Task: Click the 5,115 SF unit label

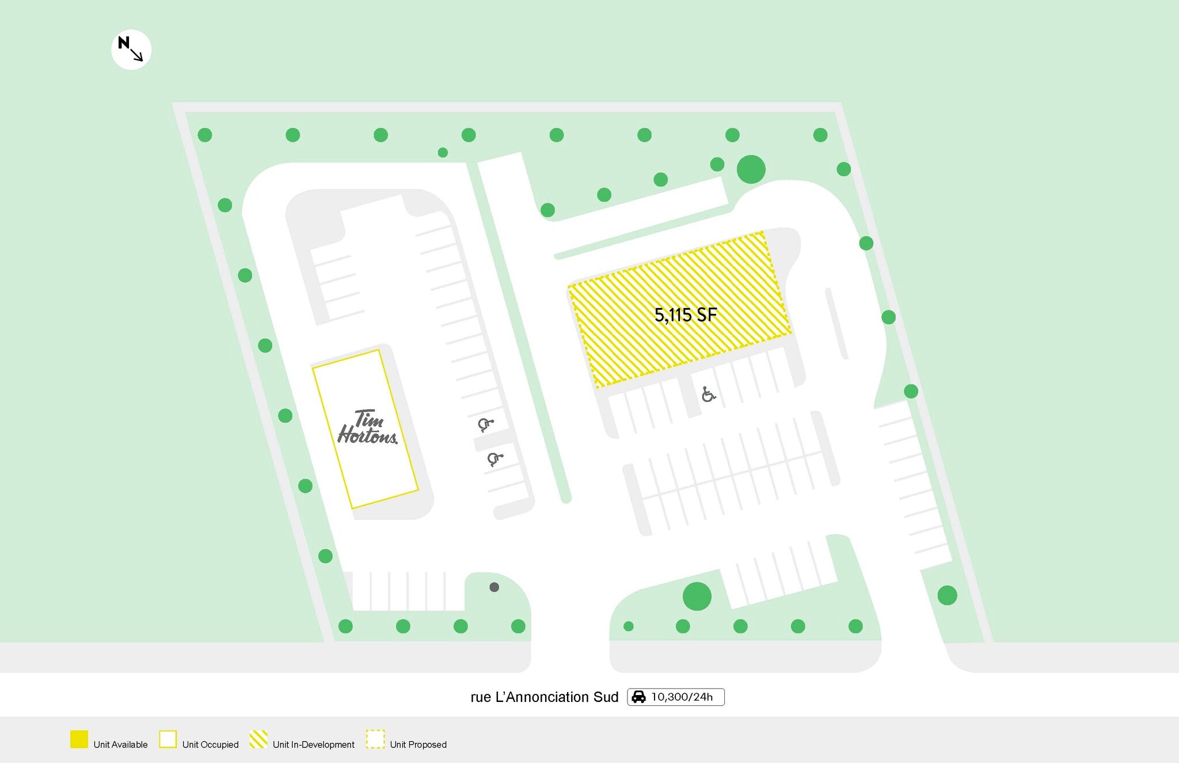Action: [x=685, y=315]
